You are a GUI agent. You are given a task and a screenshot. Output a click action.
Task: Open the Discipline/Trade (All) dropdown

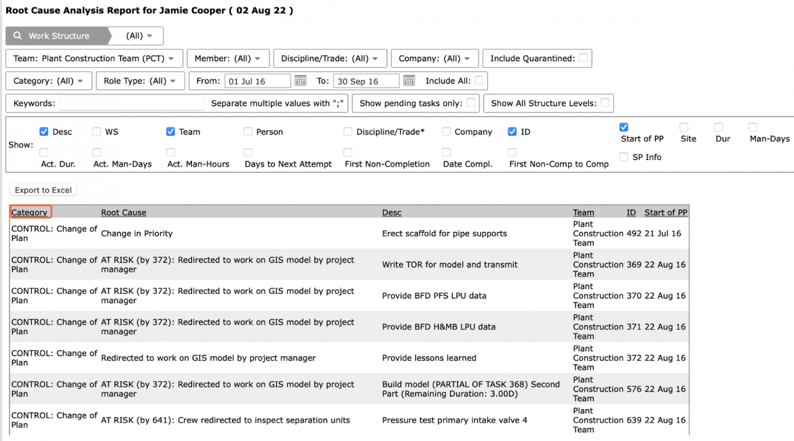330,58
